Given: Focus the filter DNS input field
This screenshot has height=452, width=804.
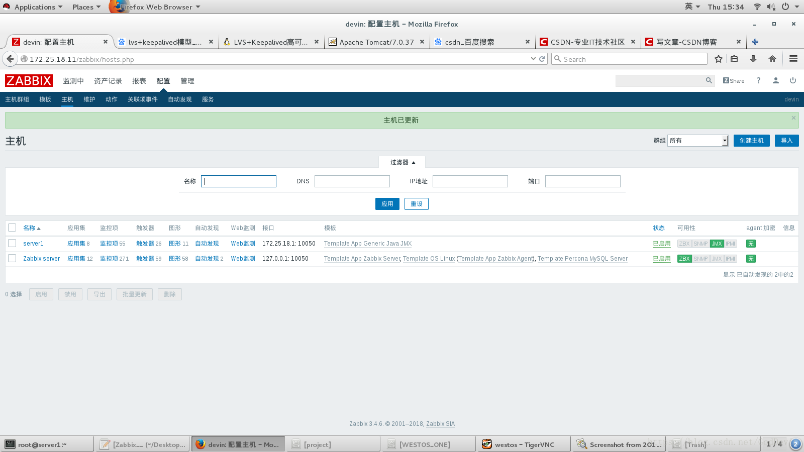Looking at the screenshot, I should [x=352, y=181].
